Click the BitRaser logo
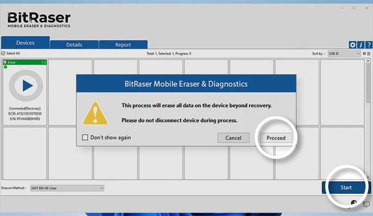373x216 pixels. 39,20
